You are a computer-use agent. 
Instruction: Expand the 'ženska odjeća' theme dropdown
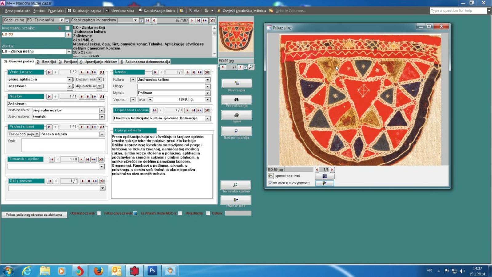[102, 134]
